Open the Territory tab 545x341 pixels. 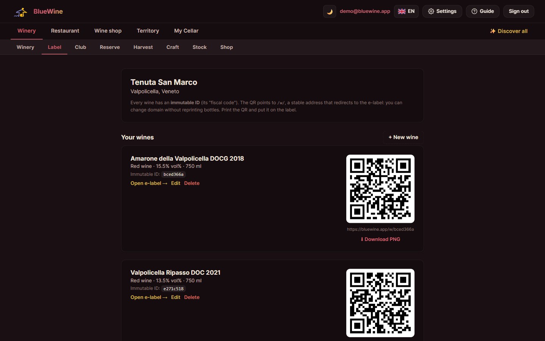pos(148,31)
